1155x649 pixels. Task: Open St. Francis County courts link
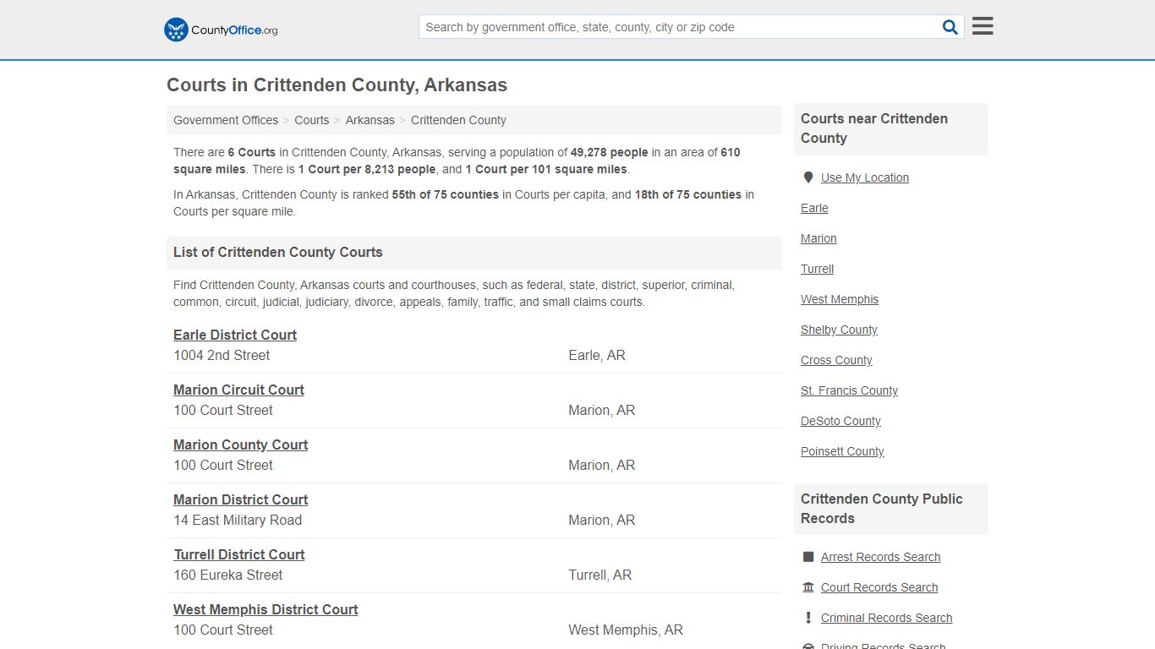(x=849, y=390)
